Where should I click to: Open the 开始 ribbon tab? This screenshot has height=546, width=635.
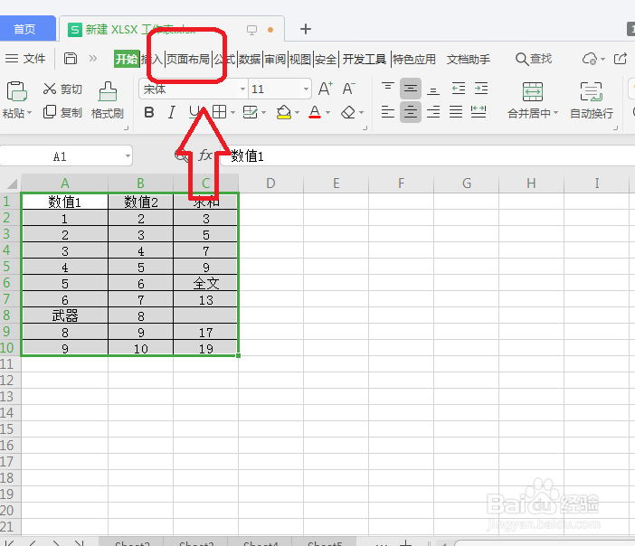coord(127,59)
